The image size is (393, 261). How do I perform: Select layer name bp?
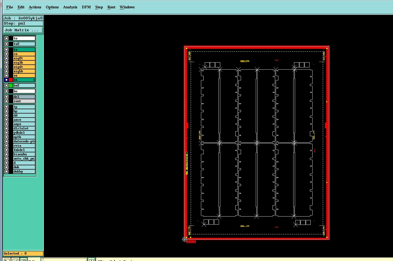pyautogui.click(x=24, y=111)
